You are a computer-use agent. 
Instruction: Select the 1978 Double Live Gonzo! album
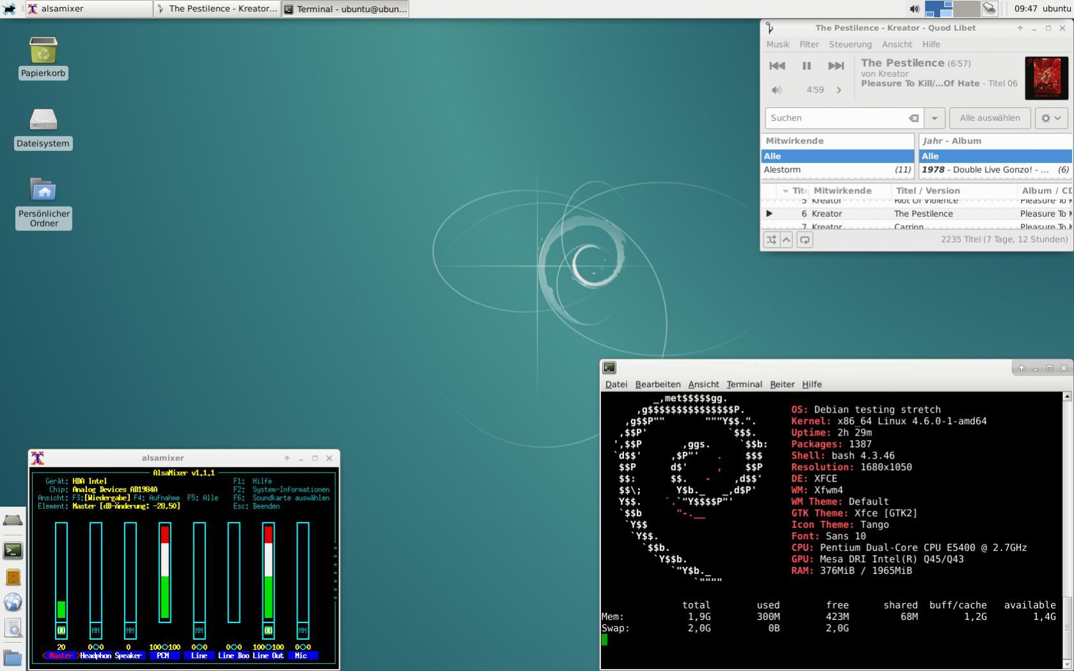[x=995, y=170]
